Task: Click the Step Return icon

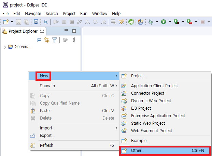Action: [x=103, y=22]
